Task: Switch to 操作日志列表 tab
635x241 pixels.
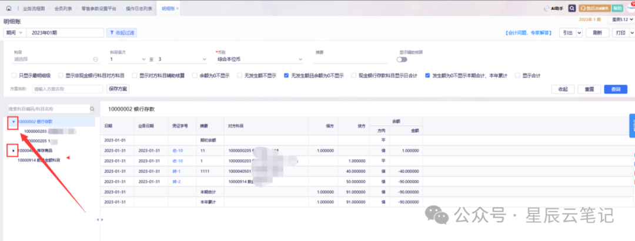Action: click(x=139, y=8)
